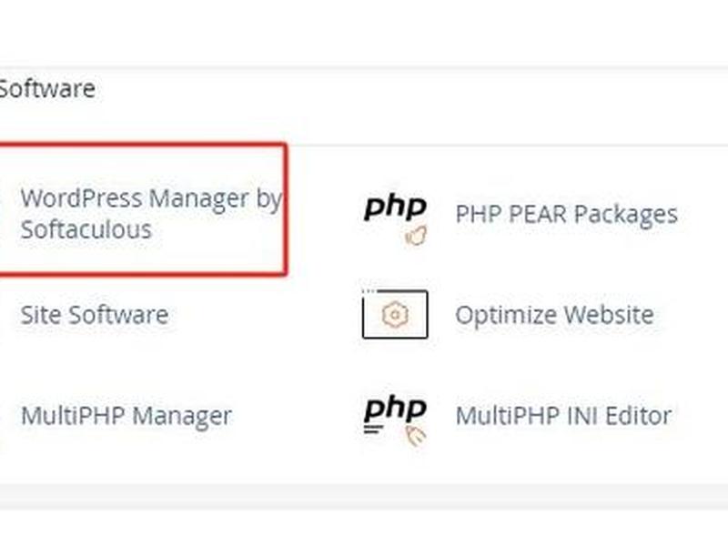This screenshot has height=546, width=728.
Task: Launch MultiPHP Manager
Action: pyautogui.click(x=126, y=416)
